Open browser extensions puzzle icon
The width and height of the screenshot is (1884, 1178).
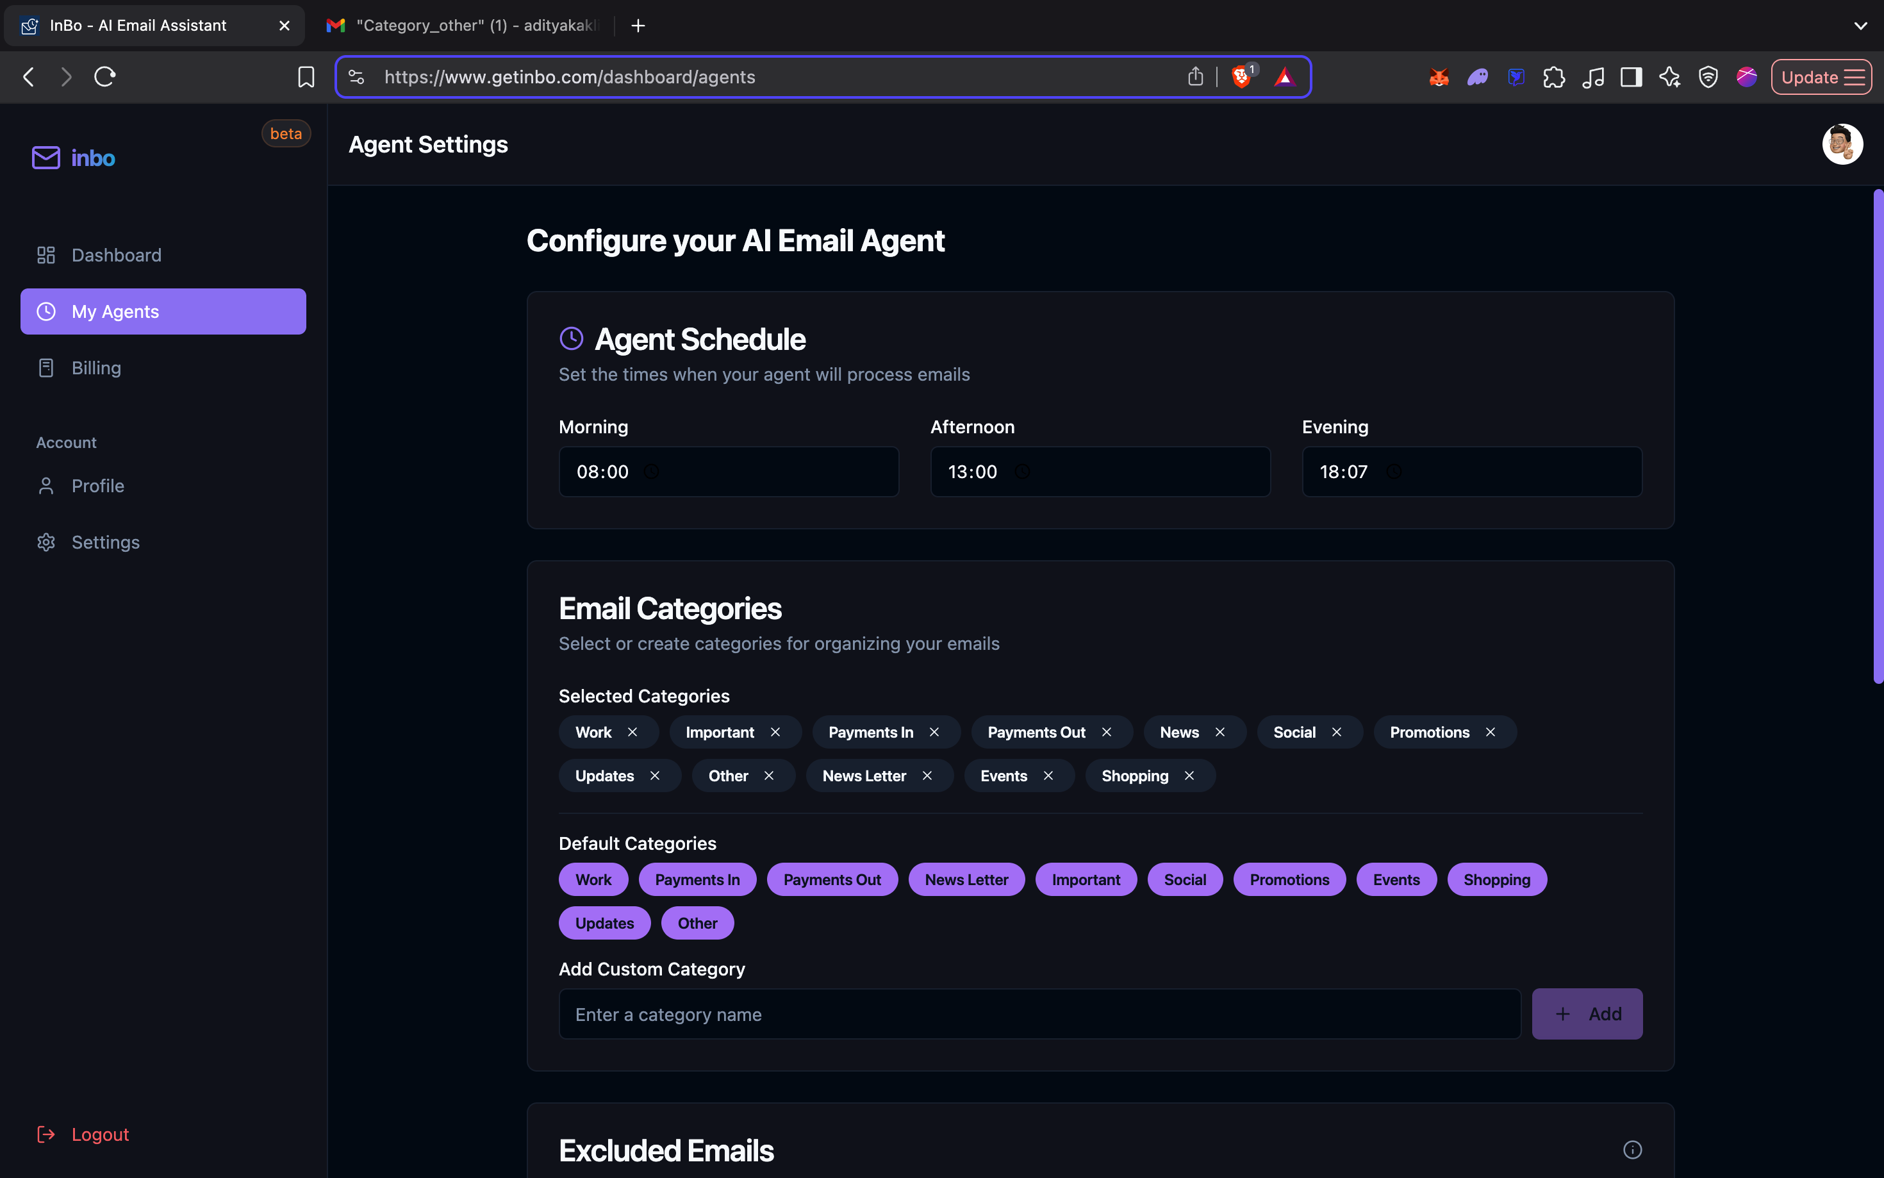coord(1554,76)
